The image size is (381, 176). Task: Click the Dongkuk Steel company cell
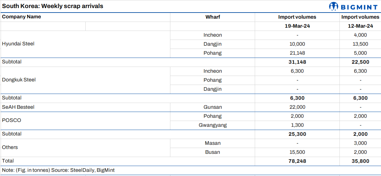coord(19,80)
